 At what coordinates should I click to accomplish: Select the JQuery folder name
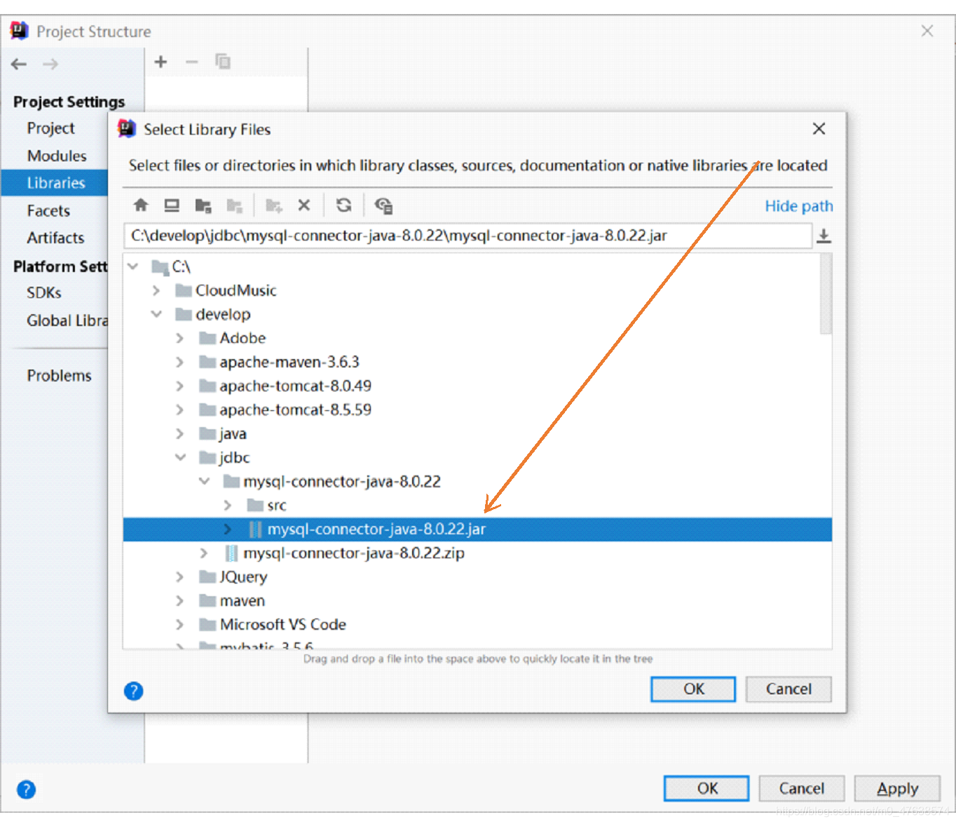[243, 577]
